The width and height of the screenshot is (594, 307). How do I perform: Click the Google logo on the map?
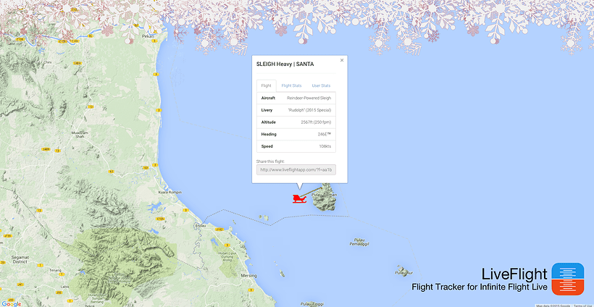pos(12,303)
